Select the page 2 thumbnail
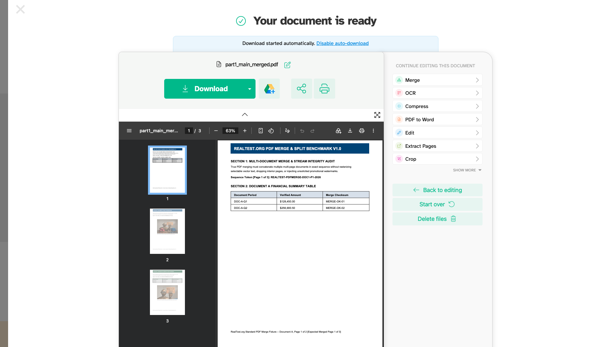Viewport: 603px width, 347px height. 167,231
